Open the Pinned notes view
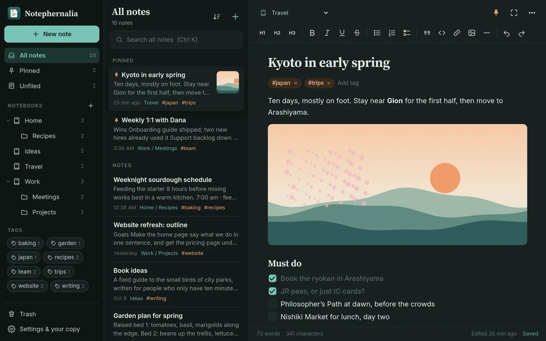The height and width of the screenshot is (341, 546). coord(52,71)
